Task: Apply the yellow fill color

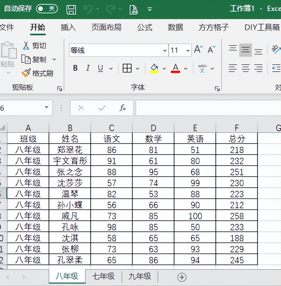Action: pos(154,68)
